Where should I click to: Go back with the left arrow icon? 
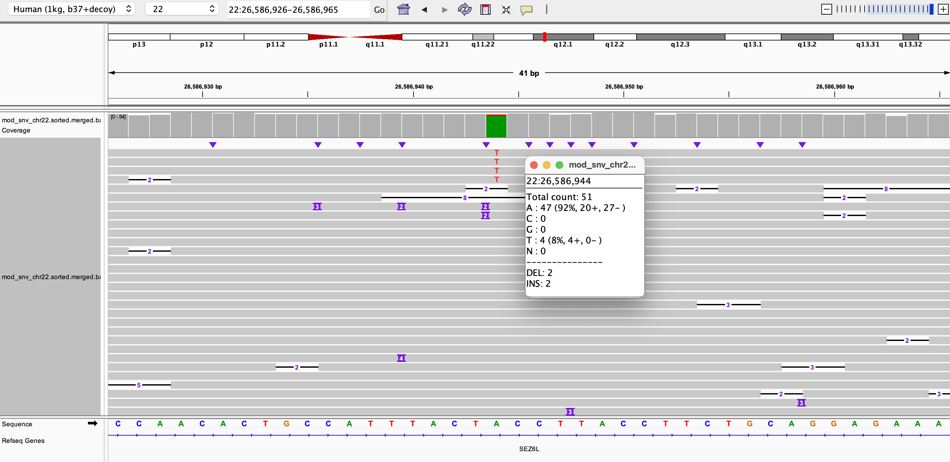[x=424, y=10]
